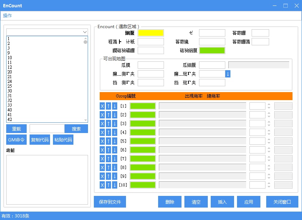Click the X icon on row [5]

[102, 141]
